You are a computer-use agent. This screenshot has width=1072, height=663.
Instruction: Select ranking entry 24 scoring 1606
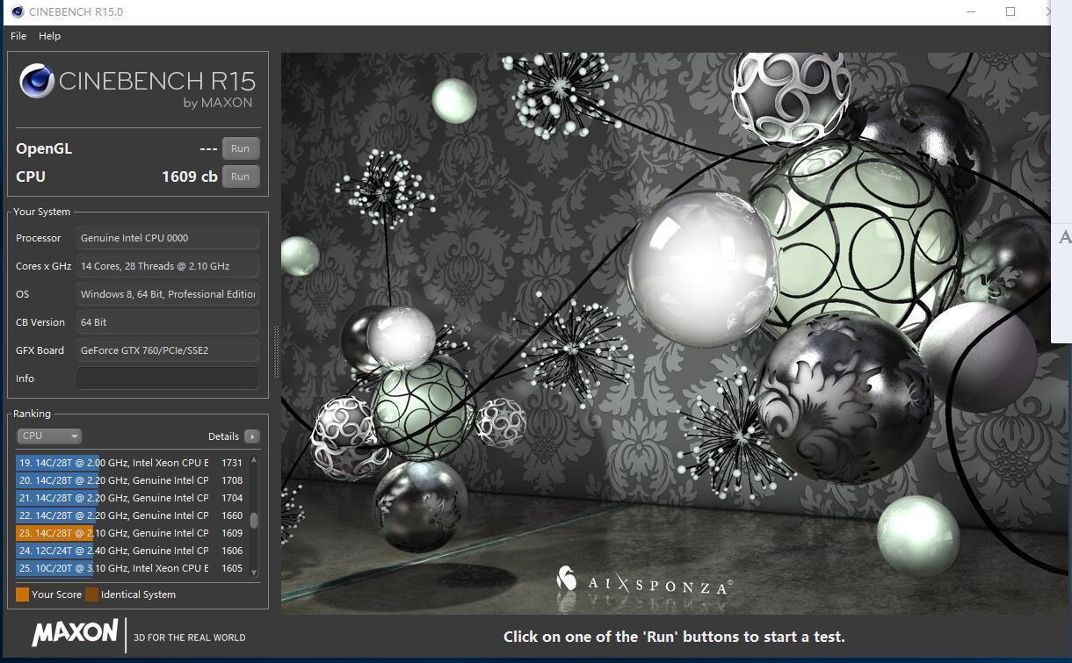[130, 551]
